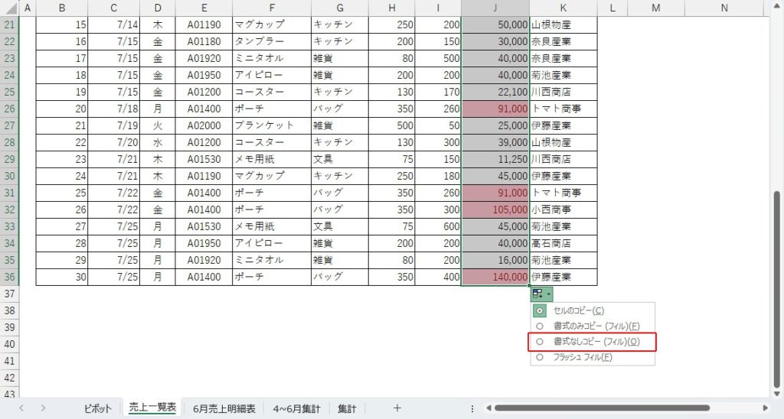Open the 6月売上明細表 sheet tab
Viewport: 784px width, 419px height.
click(224, 408)
